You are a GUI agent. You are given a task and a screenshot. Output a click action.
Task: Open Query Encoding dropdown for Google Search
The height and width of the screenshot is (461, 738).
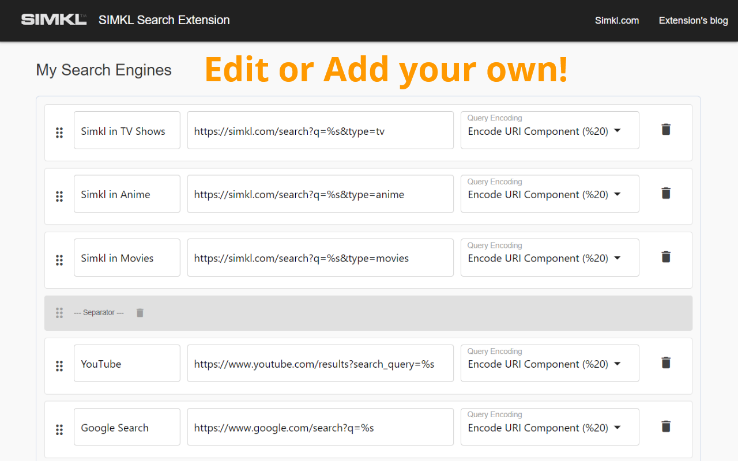pyautogui.click(x=617, y=428)
